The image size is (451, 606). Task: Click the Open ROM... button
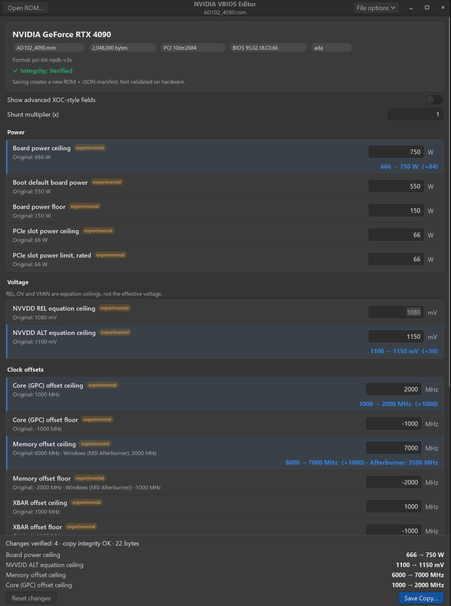tap(25, 8)
